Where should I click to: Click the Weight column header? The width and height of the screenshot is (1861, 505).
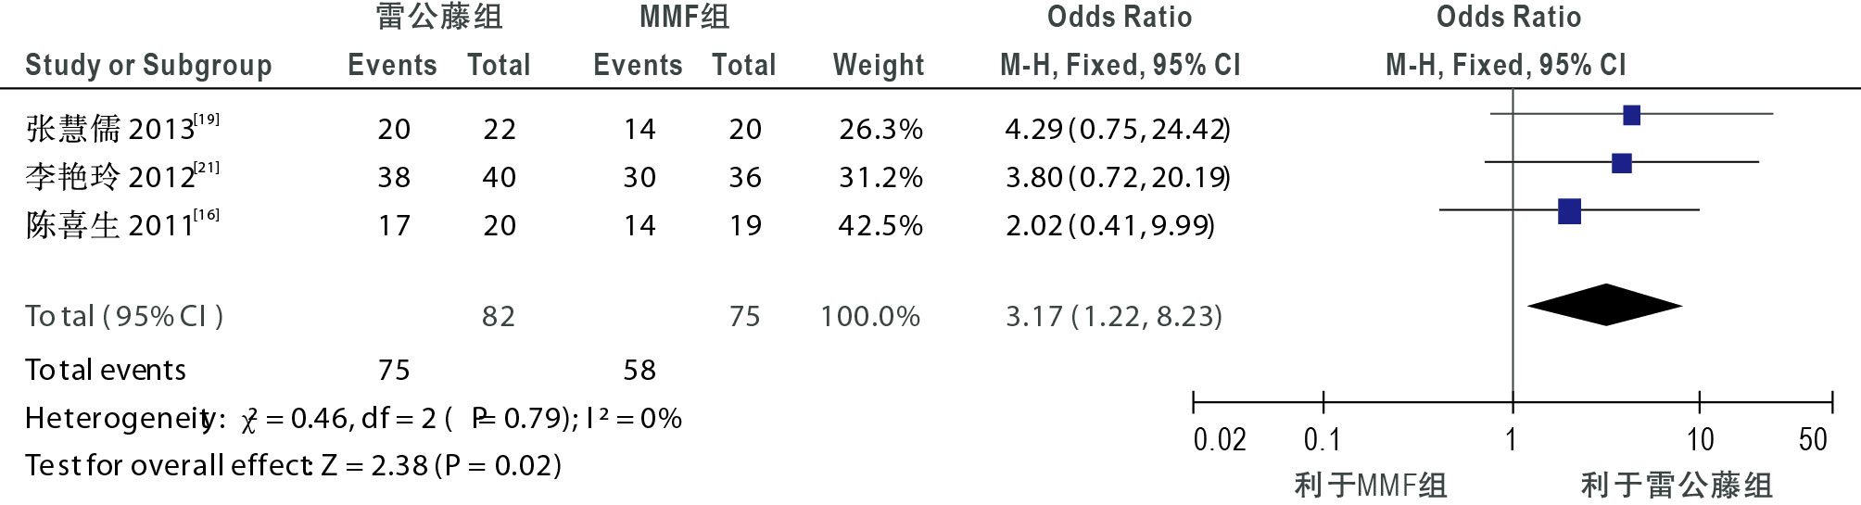tap(879, 65)
